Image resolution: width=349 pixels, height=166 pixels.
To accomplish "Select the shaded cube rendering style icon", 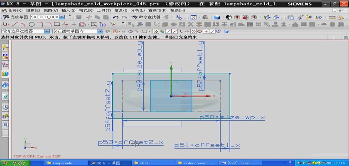I will 217,17.
